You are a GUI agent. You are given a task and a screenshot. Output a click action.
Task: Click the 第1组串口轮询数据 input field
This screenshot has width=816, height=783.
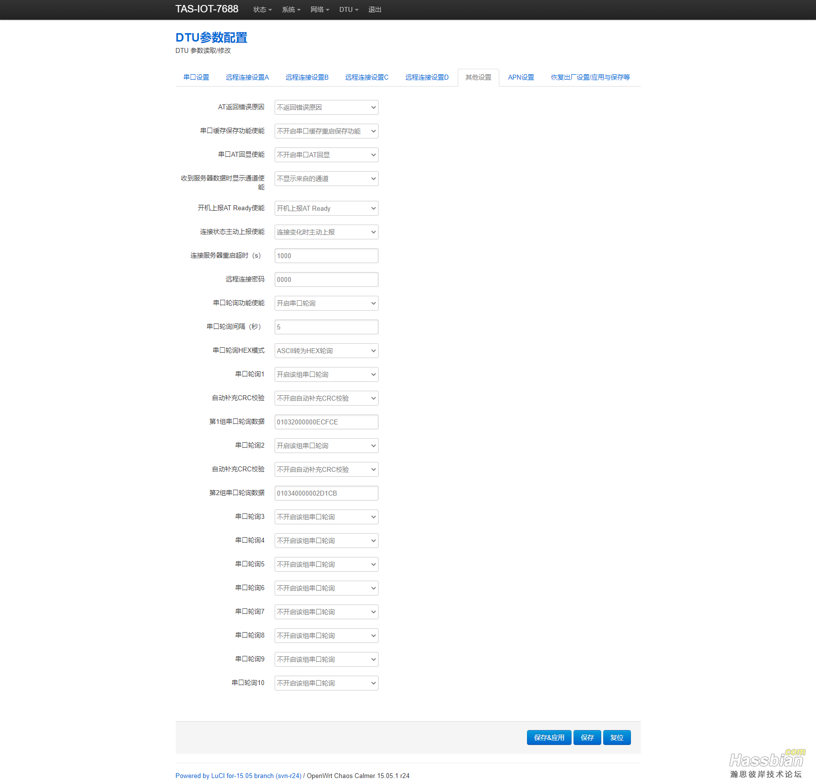tap(327, 422)
